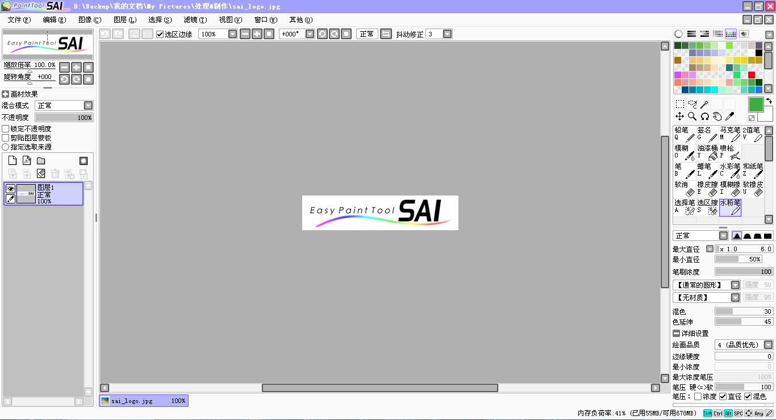Enable 锁定不透明度 for the layer

(6, 129)
